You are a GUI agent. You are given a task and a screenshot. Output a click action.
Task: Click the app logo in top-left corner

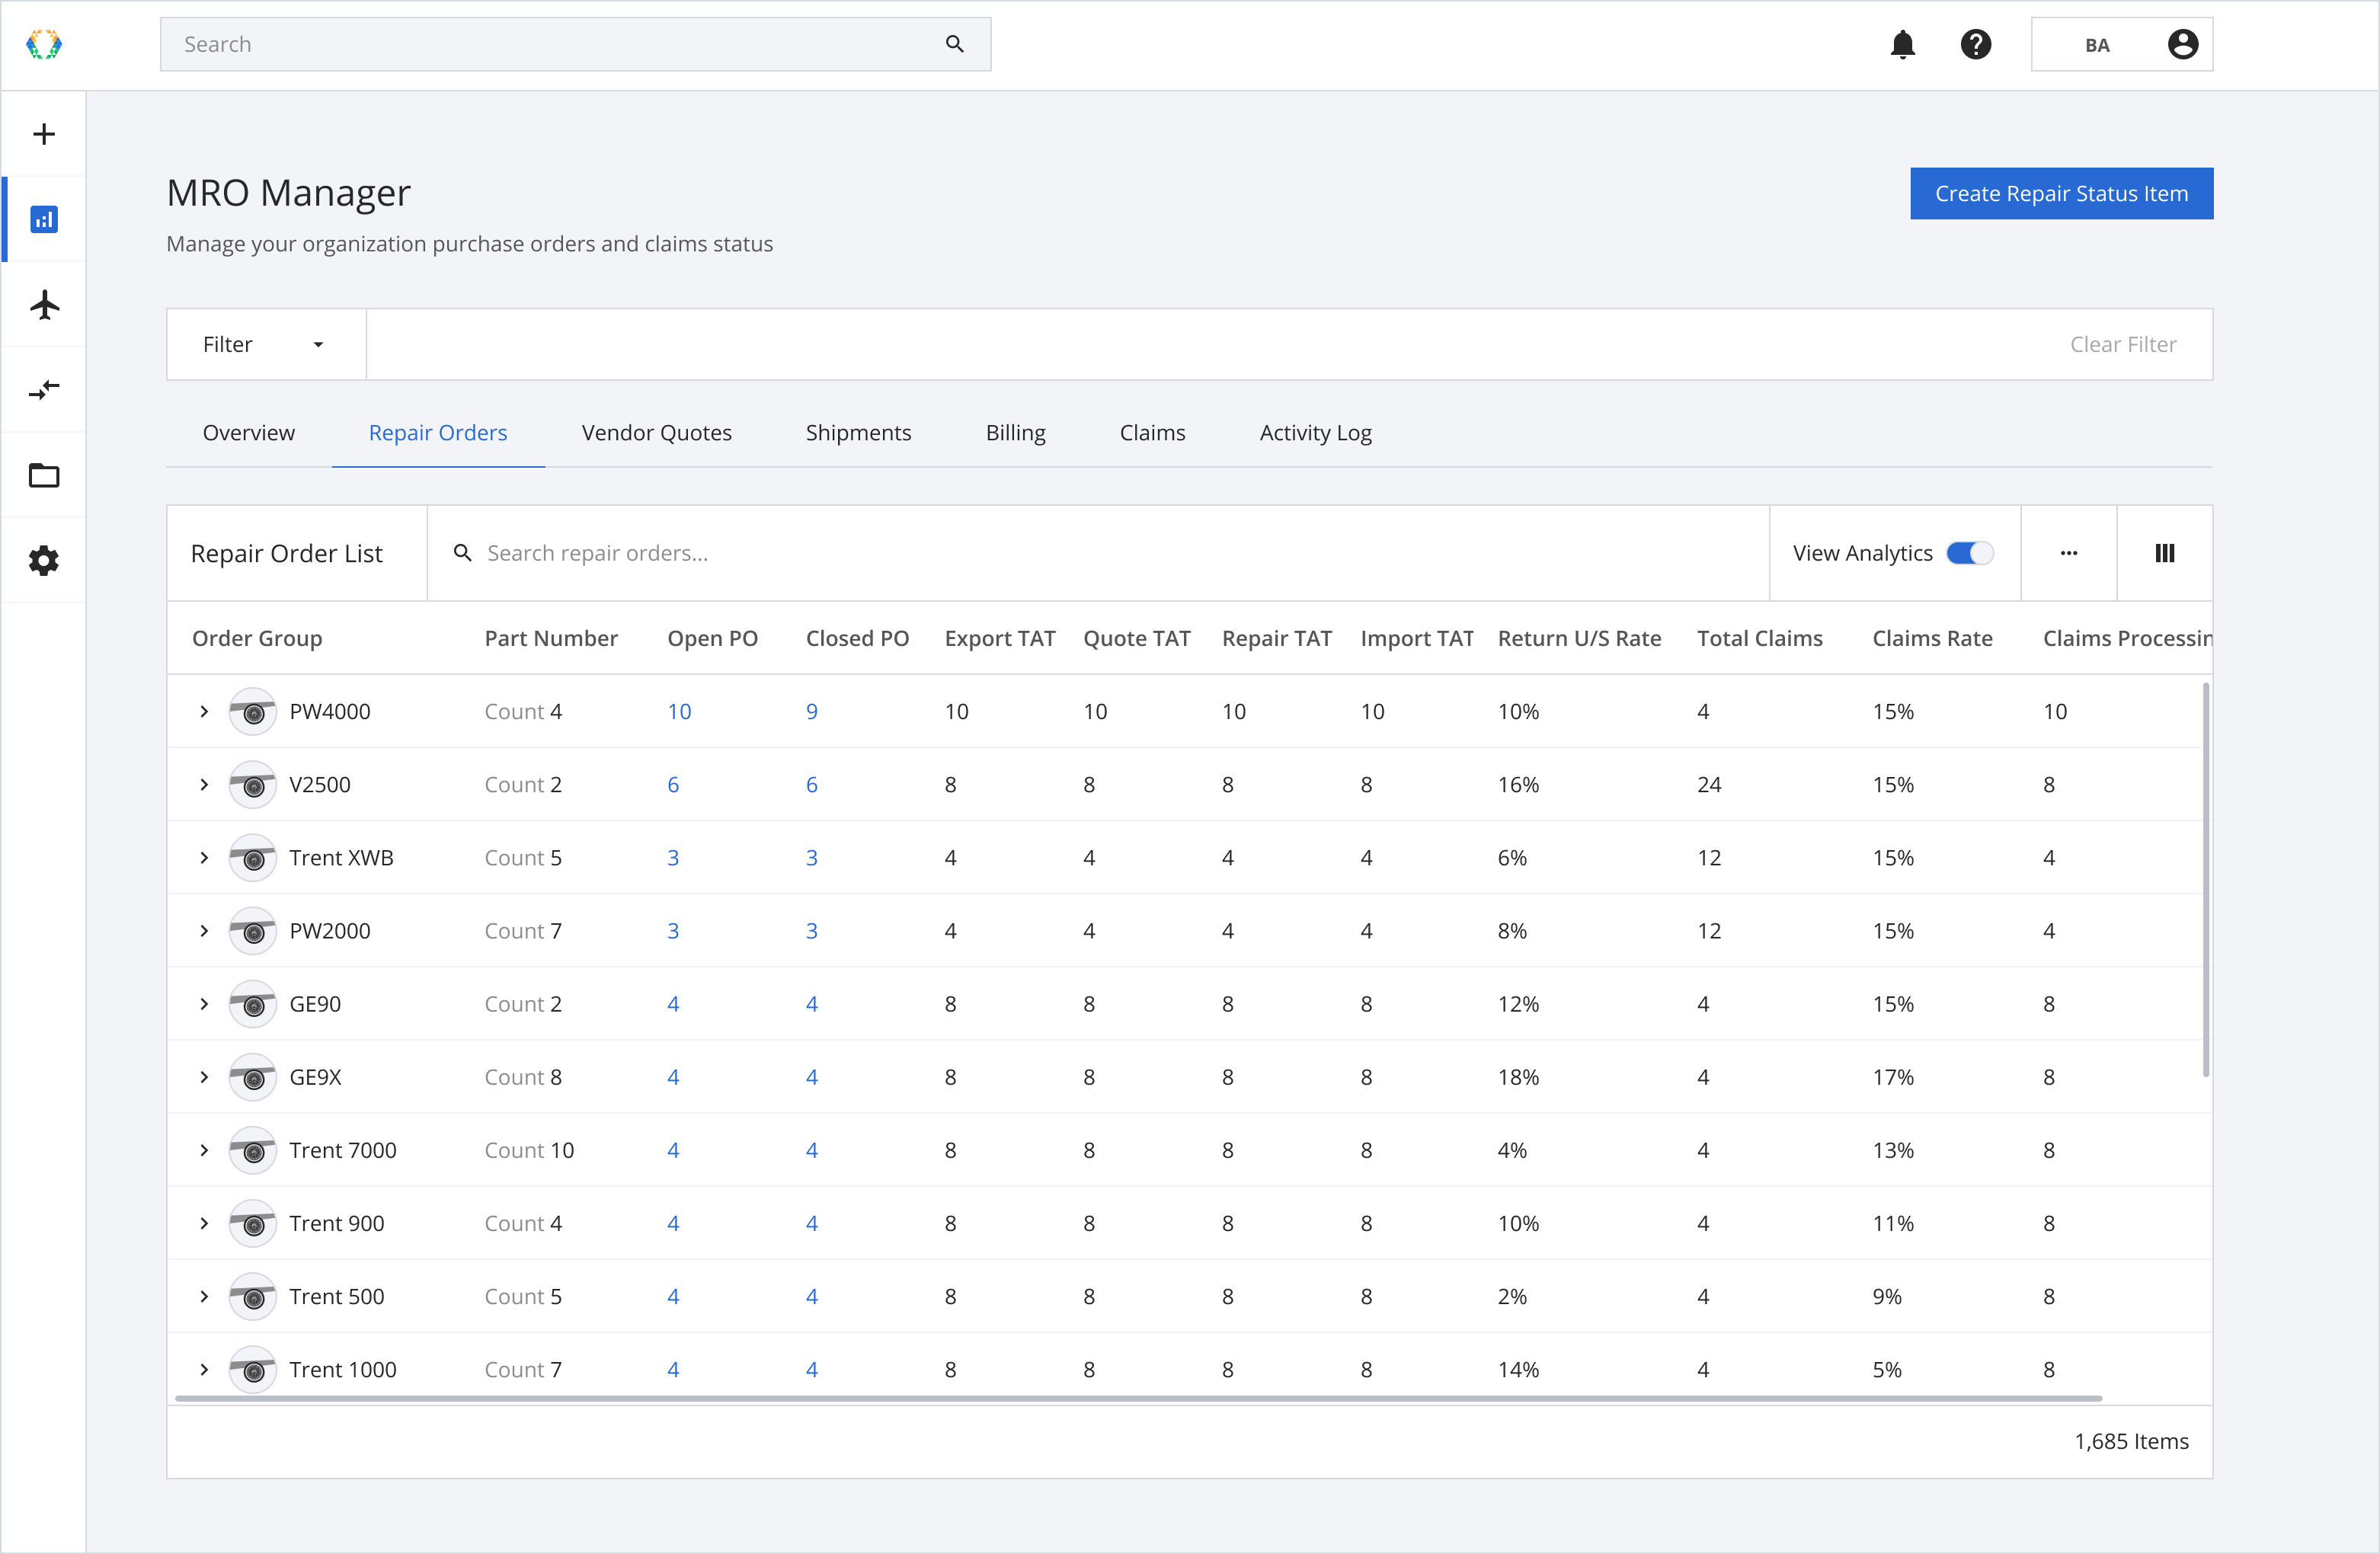pos(44,44)
